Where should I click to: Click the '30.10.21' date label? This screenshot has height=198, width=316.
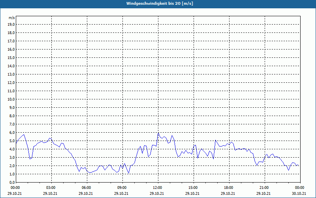pyautogui.click(x=299, y=193)
